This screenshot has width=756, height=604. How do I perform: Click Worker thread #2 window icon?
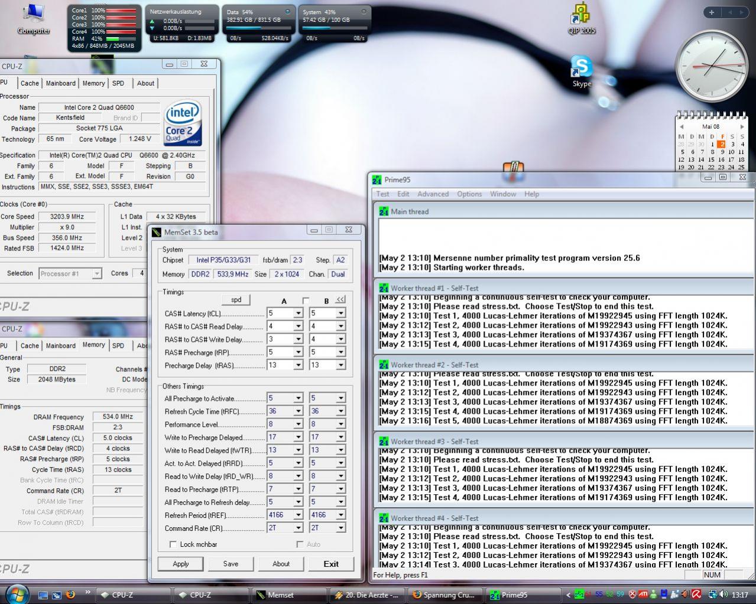(x=384, y=365)
